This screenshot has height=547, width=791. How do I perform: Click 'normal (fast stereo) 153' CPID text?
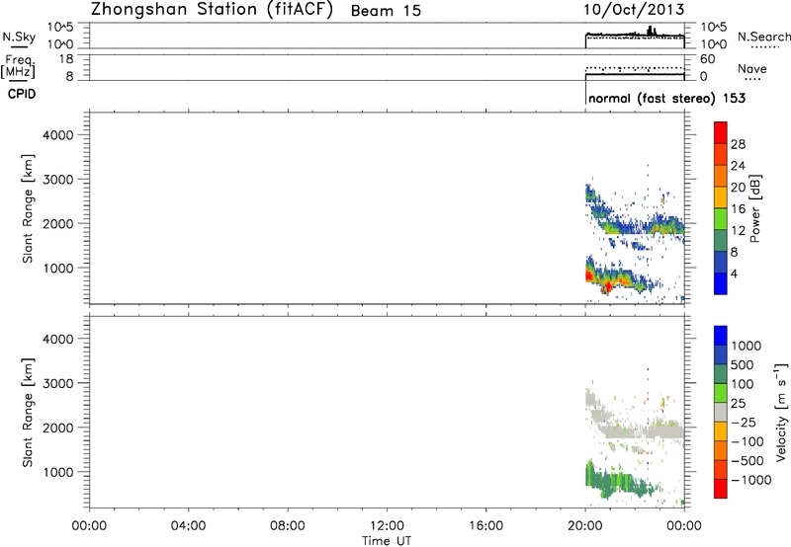point(666,98)
